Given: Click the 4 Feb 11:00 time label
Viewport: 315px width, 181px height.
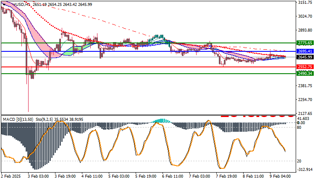Looking at the screenshot, I should [x=92, y=176].
